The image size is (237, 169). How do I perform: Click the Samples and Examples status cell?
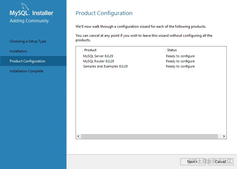[180, 66]
